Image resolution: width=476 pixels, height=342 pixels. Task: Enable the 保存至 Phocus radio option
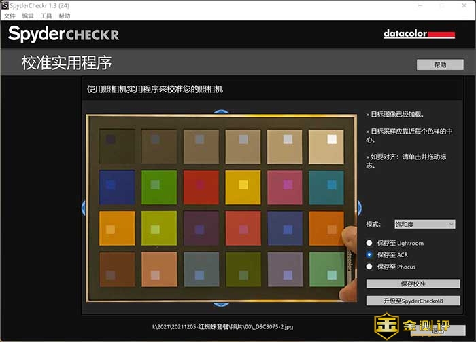(369, 267)
